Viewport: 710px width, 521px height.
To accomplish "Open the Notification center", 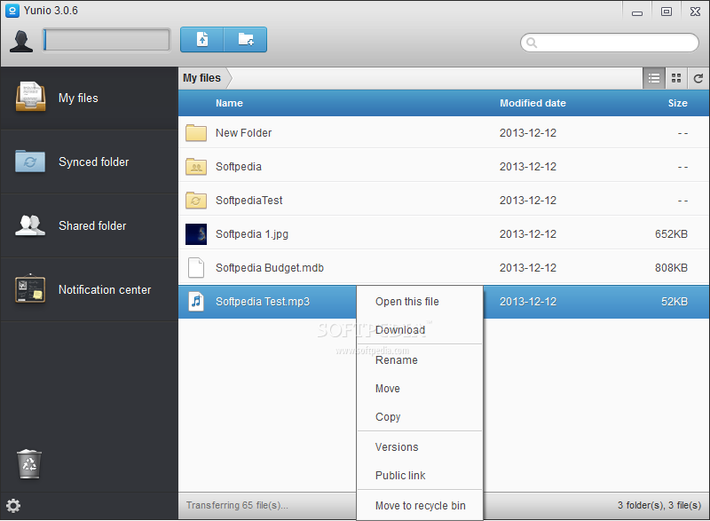I will pyautogui.click(x=89, y=289).
